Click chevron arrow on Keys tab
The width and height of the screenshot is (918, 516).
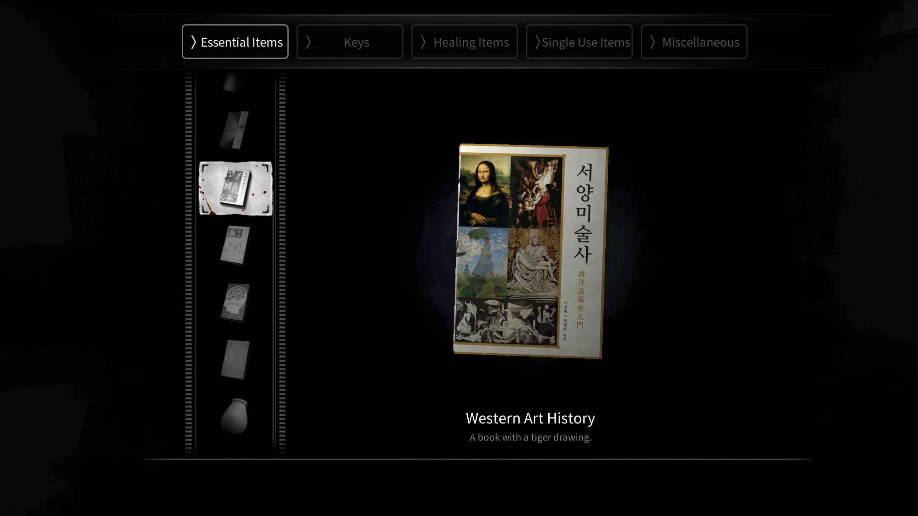(308, 42)
